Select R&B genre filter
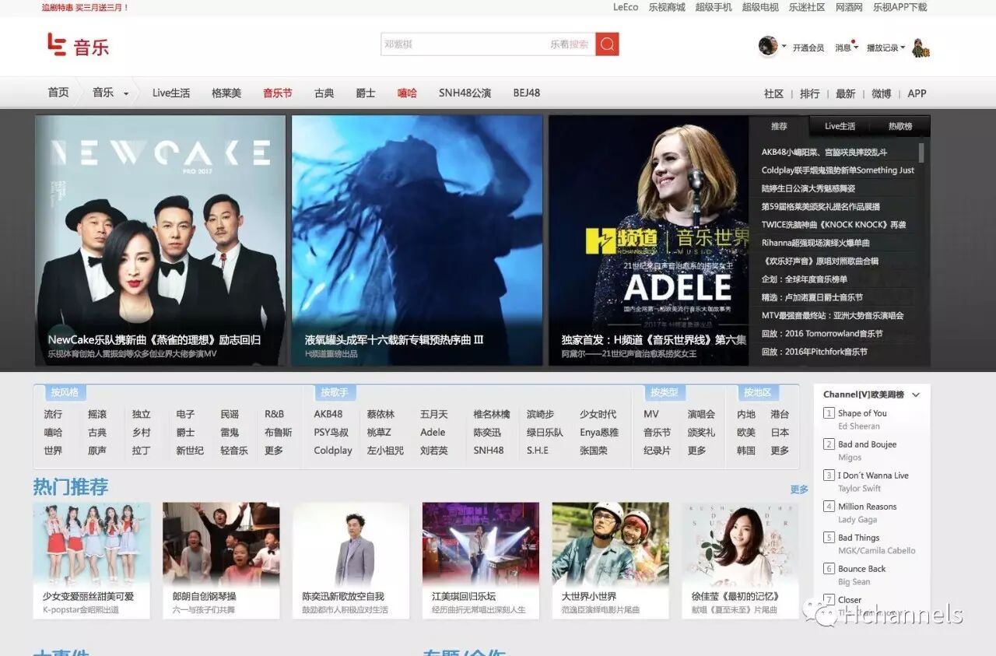The height and width of the screenshot is (656, 996). 275,415
